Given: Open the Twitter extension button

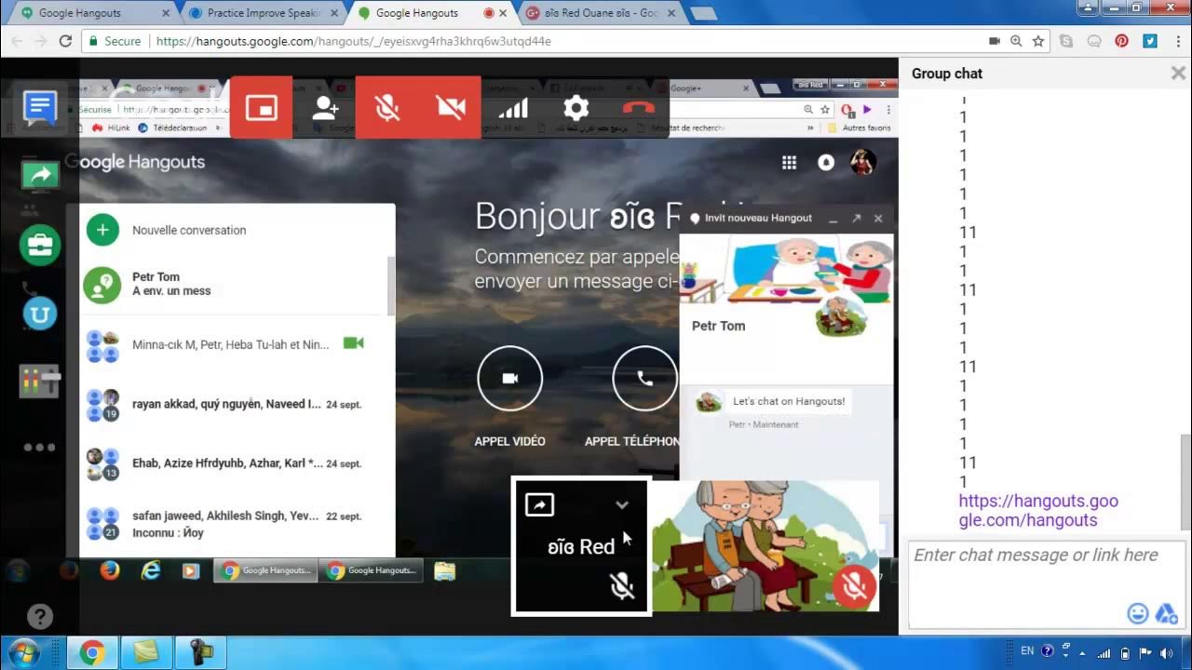Looking at the screenshot, I should (x=1150, y=41).
